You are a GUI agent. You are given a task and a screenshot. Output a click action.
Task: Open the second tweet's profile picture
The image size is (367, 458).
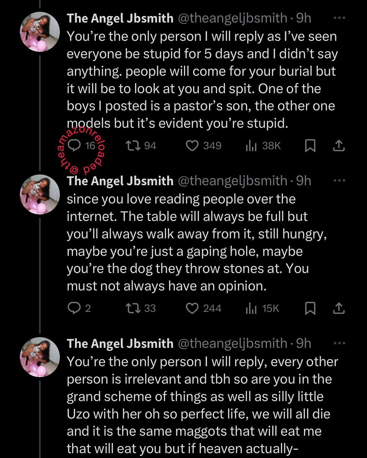40,194
